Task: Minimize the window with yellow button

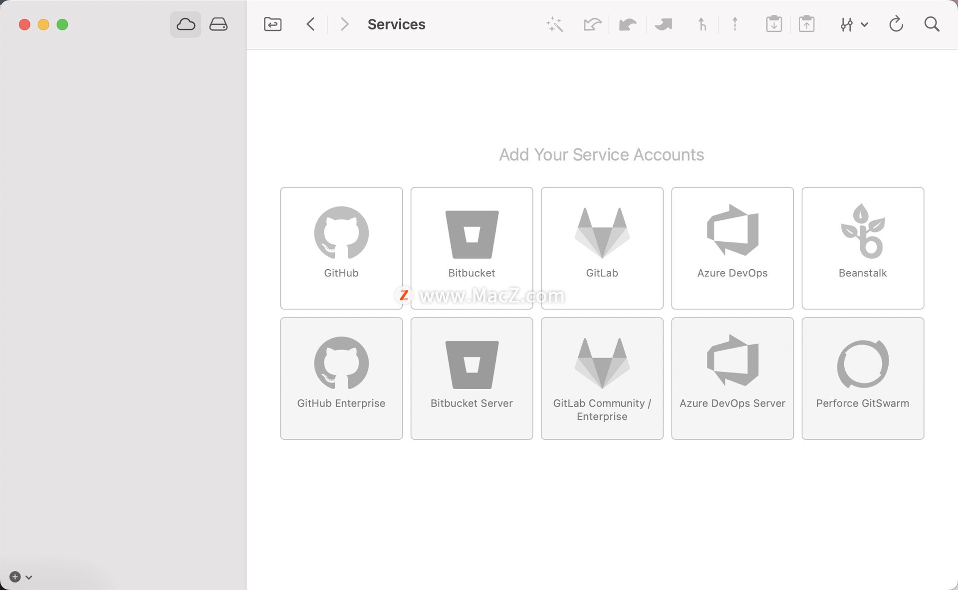Action: [x=43, y=24]
